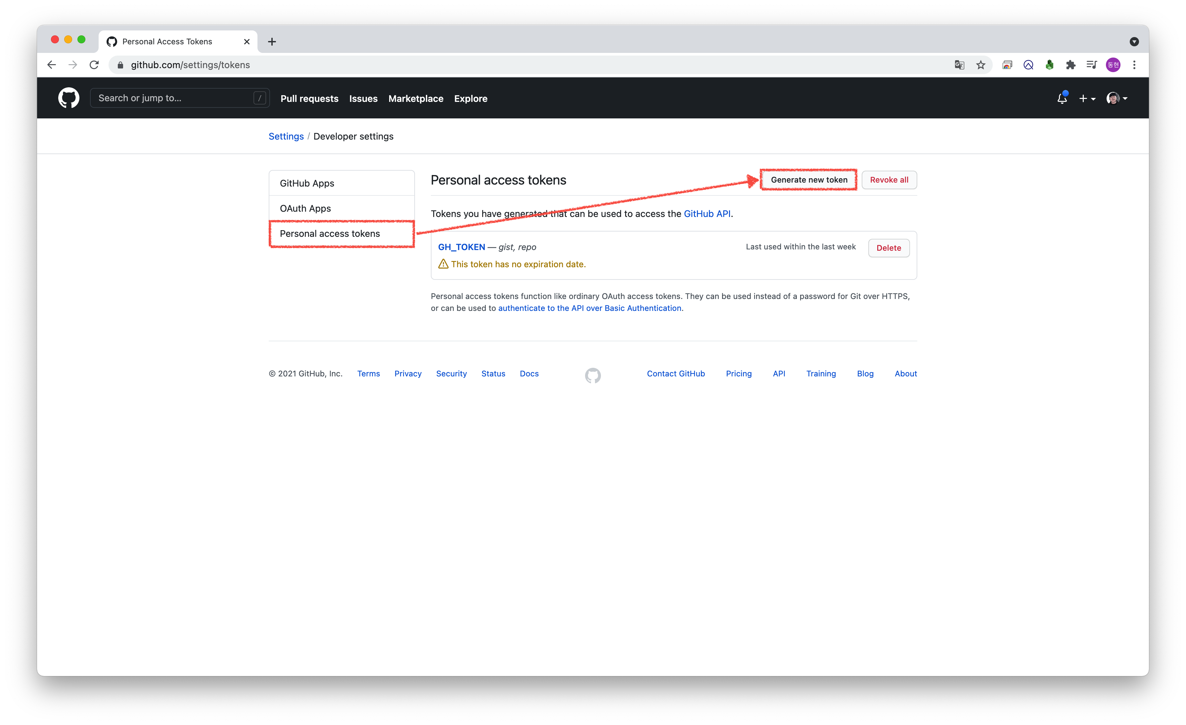Viewport: 1186px width, 725px height.
Task: Open the Status footer link
Action: (x=493, y=374)
